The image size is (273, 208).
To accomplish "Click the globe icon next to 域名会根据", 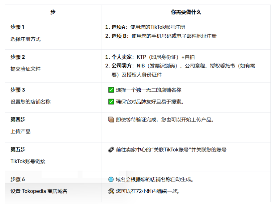I will (x=111, y=179).
